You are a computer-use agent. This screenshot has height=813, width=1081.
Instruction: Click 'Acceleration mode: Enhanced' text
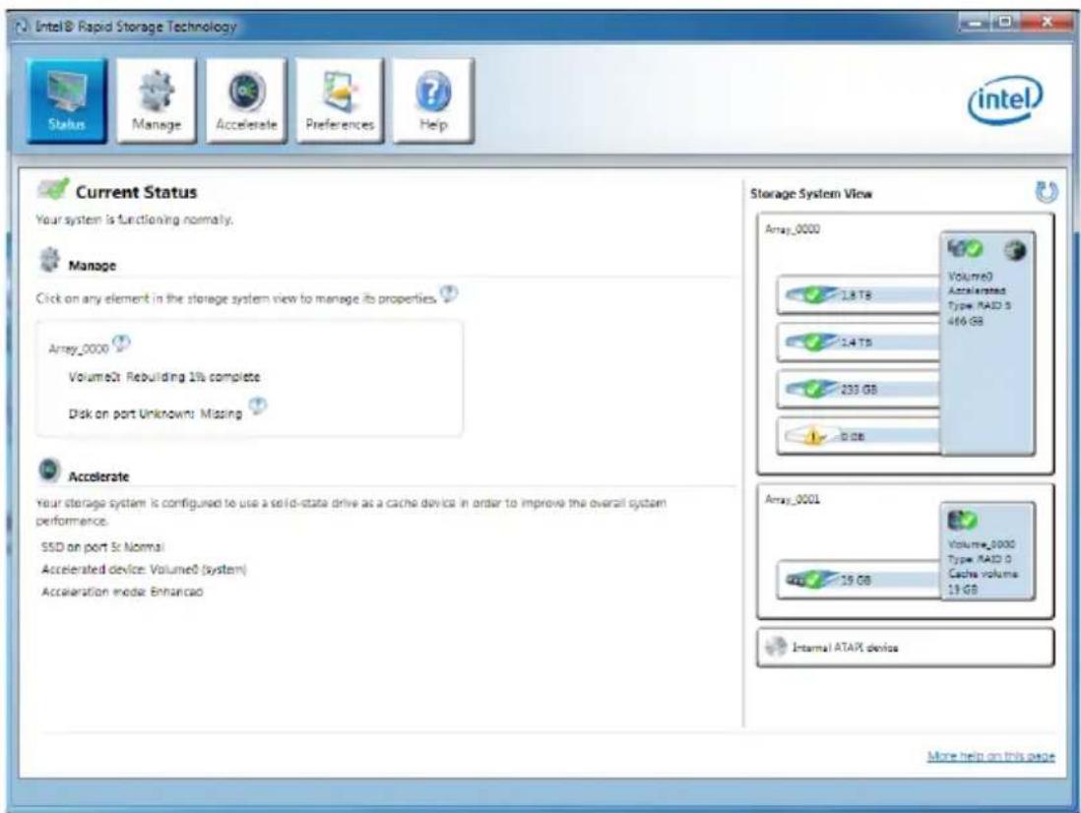[x=122, y=592]
